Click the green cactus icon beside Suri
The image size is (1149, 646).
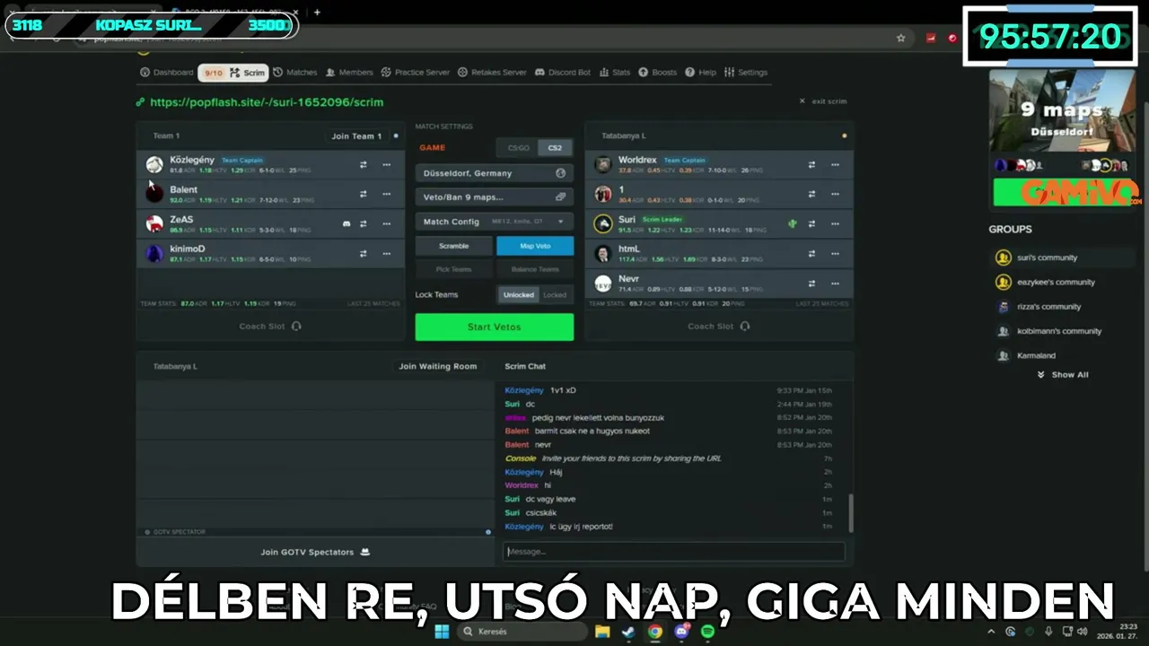pos(792,223)
